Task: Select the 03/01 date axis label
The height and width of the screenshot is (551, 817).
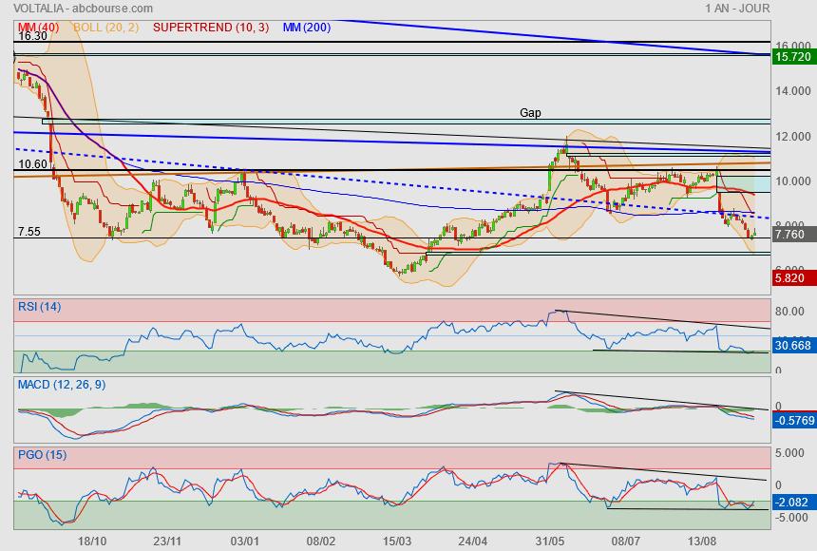Action: (244, 541)
